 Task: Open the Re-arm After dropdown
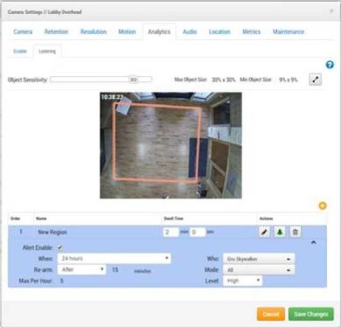click(82, 269)
